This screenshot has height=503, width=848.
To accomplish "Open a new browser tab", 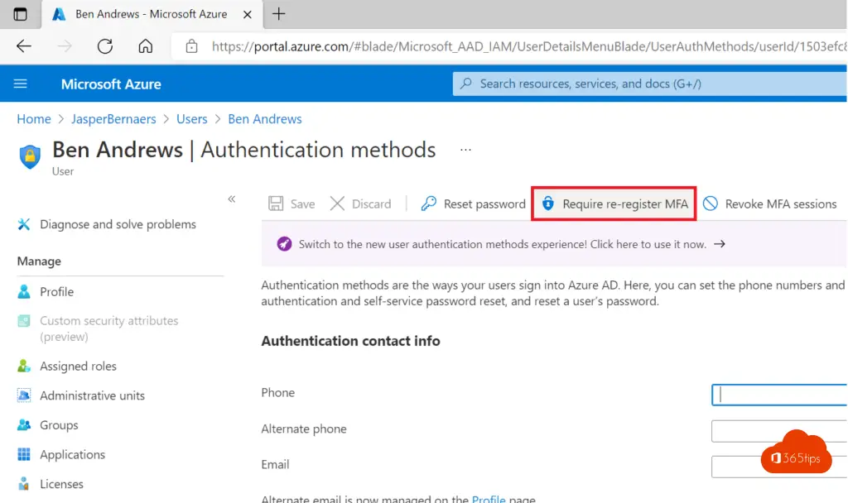I will coord(278,14).
